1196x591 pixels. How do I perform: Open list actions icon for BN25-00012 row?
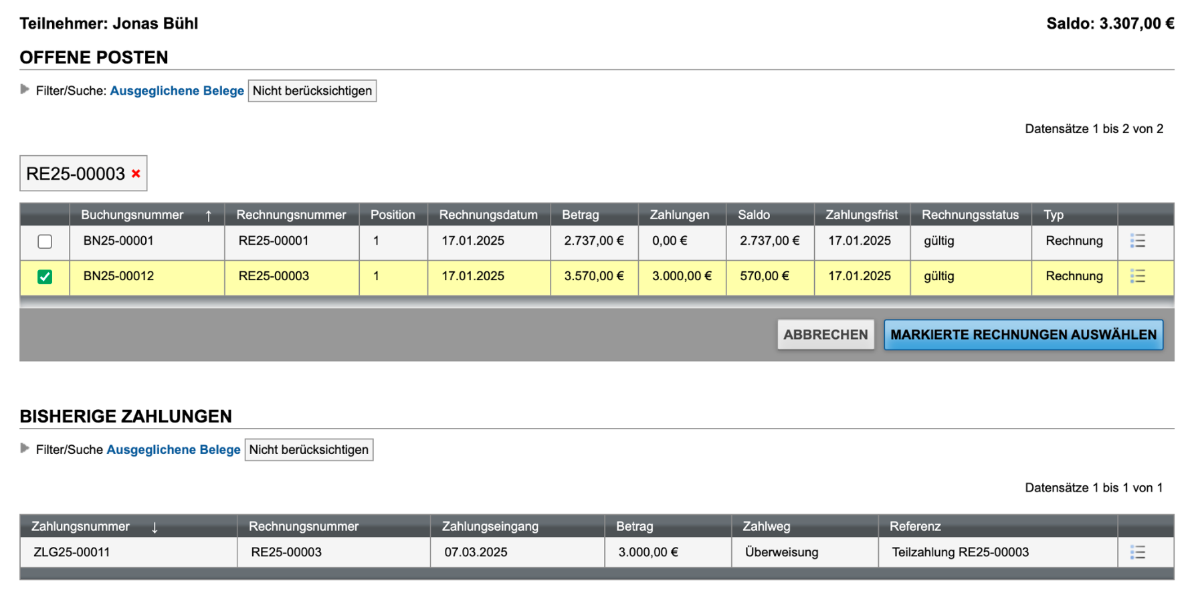[x=1137, y=276]
